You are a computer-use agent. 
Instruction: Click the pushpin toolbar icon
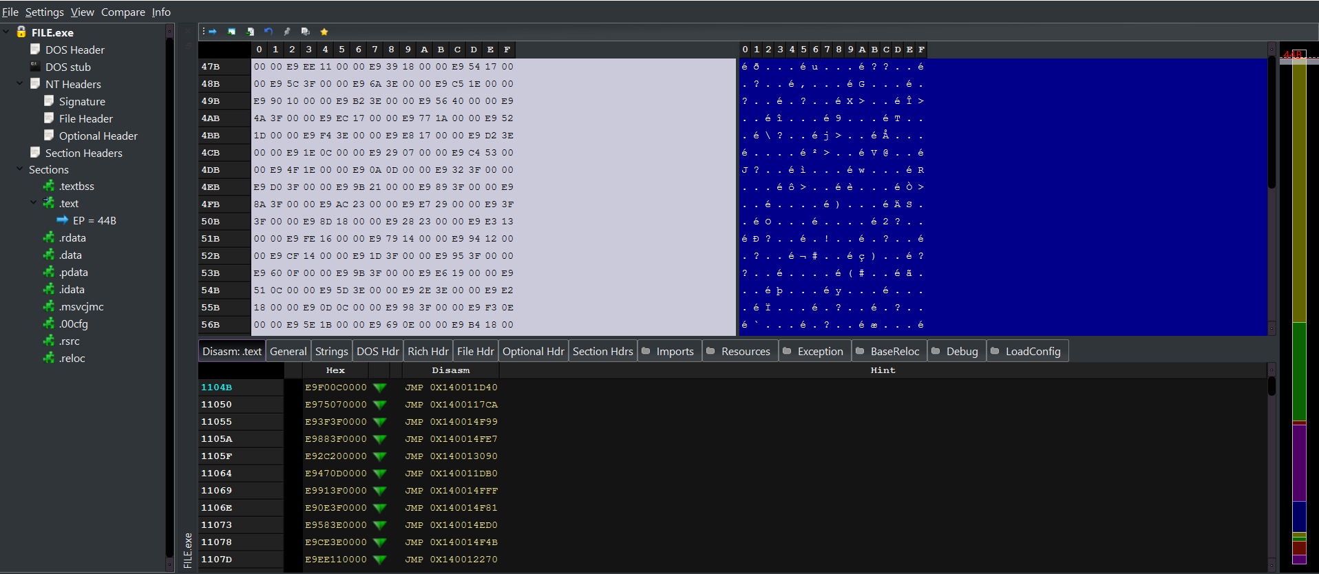[x=287, y=32]
